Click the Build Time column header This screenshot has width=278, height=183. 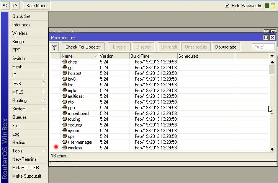tap(154, 56)
